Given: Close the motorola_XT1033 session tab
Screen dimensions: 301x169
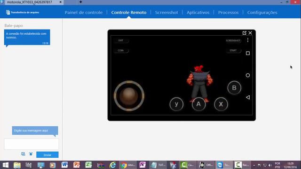Looking at the screenshot, I should tap(60, 2).
